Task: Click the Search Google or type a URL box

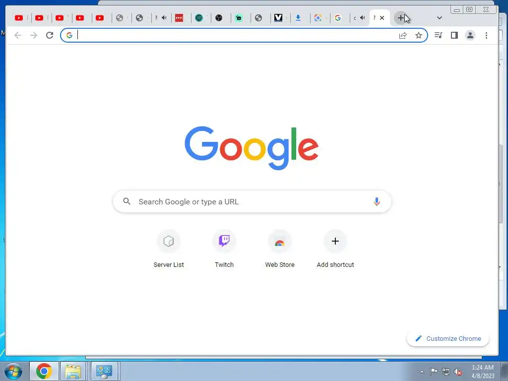Action: click(252, 201)
